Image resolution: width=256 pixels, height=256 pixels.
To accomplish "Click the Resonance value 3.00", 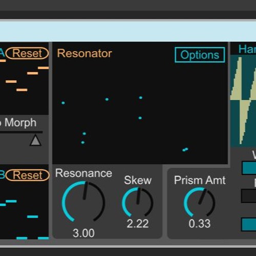I will coord(83,233).
